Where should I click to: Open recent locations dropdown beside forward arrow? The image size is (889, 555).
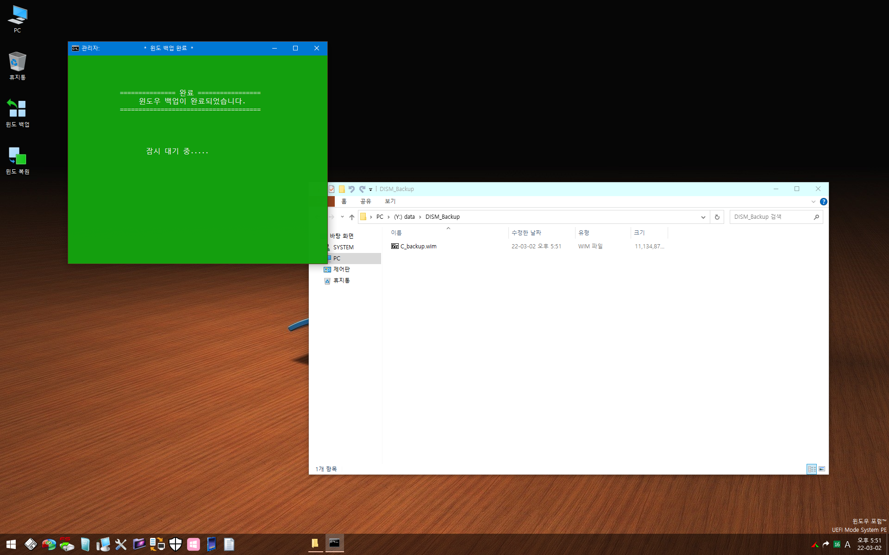(342, 217)
